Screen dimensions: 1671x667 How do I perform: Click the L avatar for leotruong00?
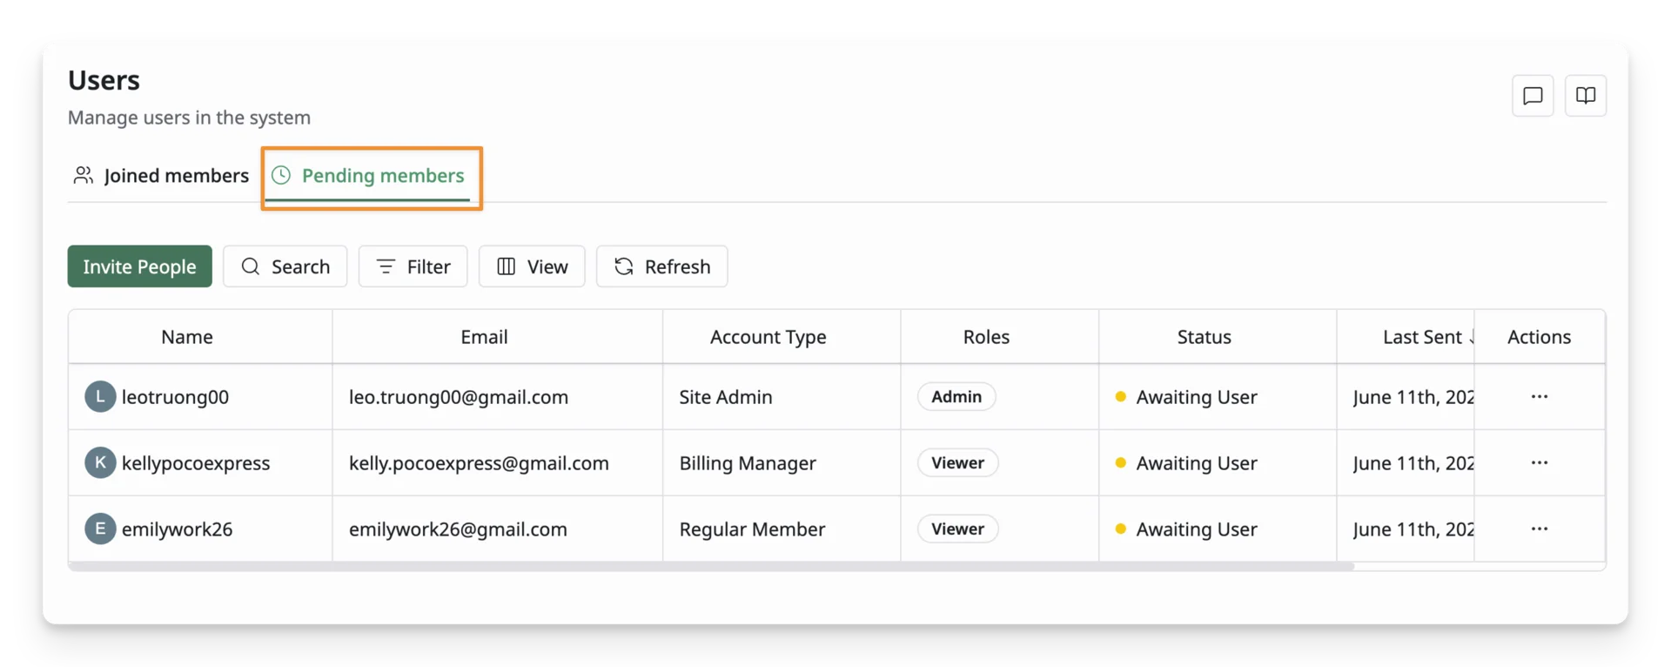100,397
